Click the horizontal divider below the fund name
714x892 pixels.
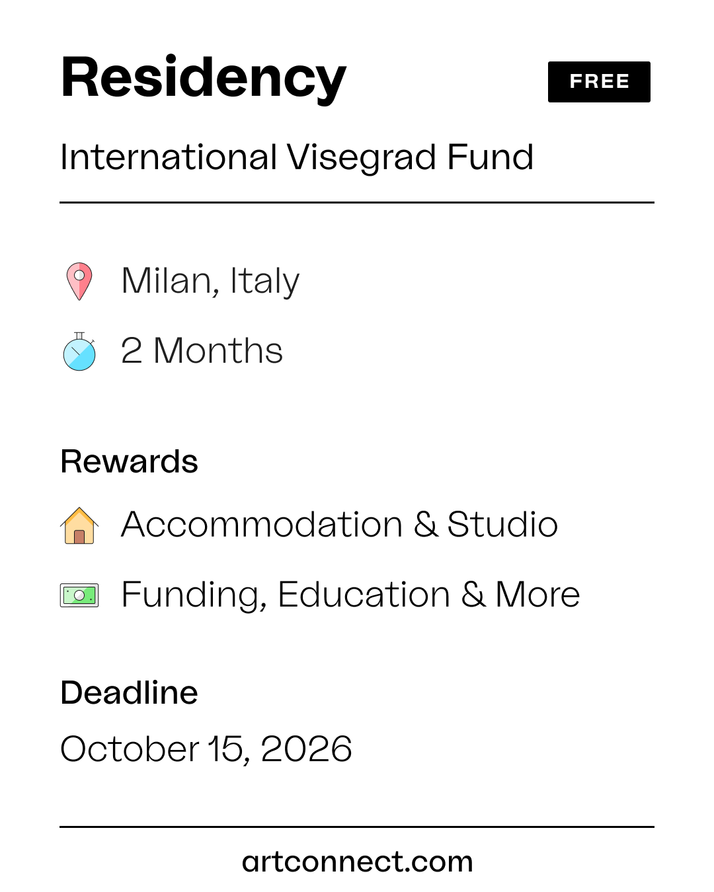357,202
